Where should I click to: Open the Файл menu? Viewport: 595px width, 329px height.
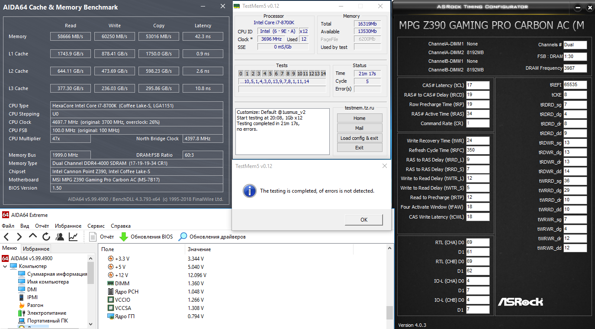coord(8,226)
